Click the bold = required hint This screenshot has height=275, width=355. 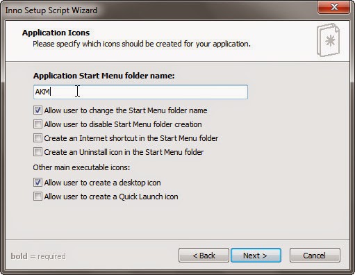pyautogui.click(x=38, y=256)
